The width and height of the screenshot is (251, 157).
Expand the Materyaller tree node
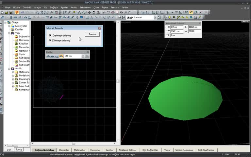(9, 26)
